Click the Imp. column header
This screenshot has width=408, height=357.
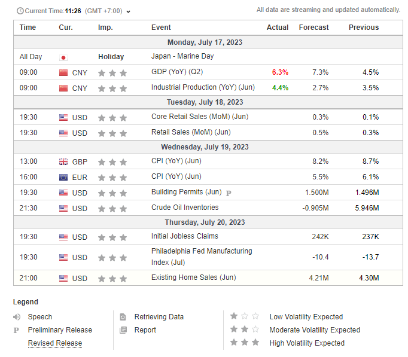[105, 28]
